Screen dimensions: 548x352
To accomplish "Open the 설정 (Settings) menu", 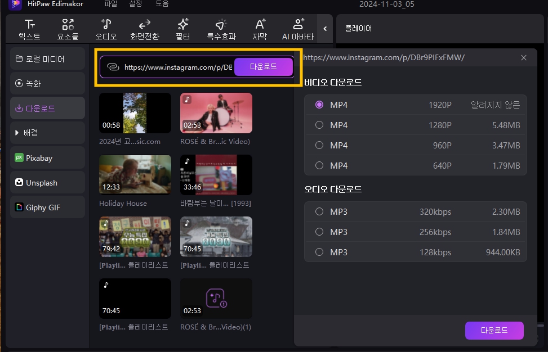I will [136, 4].
